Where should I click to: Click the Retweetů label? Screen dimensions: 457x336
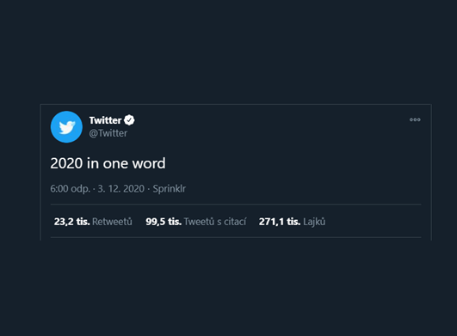112,222
